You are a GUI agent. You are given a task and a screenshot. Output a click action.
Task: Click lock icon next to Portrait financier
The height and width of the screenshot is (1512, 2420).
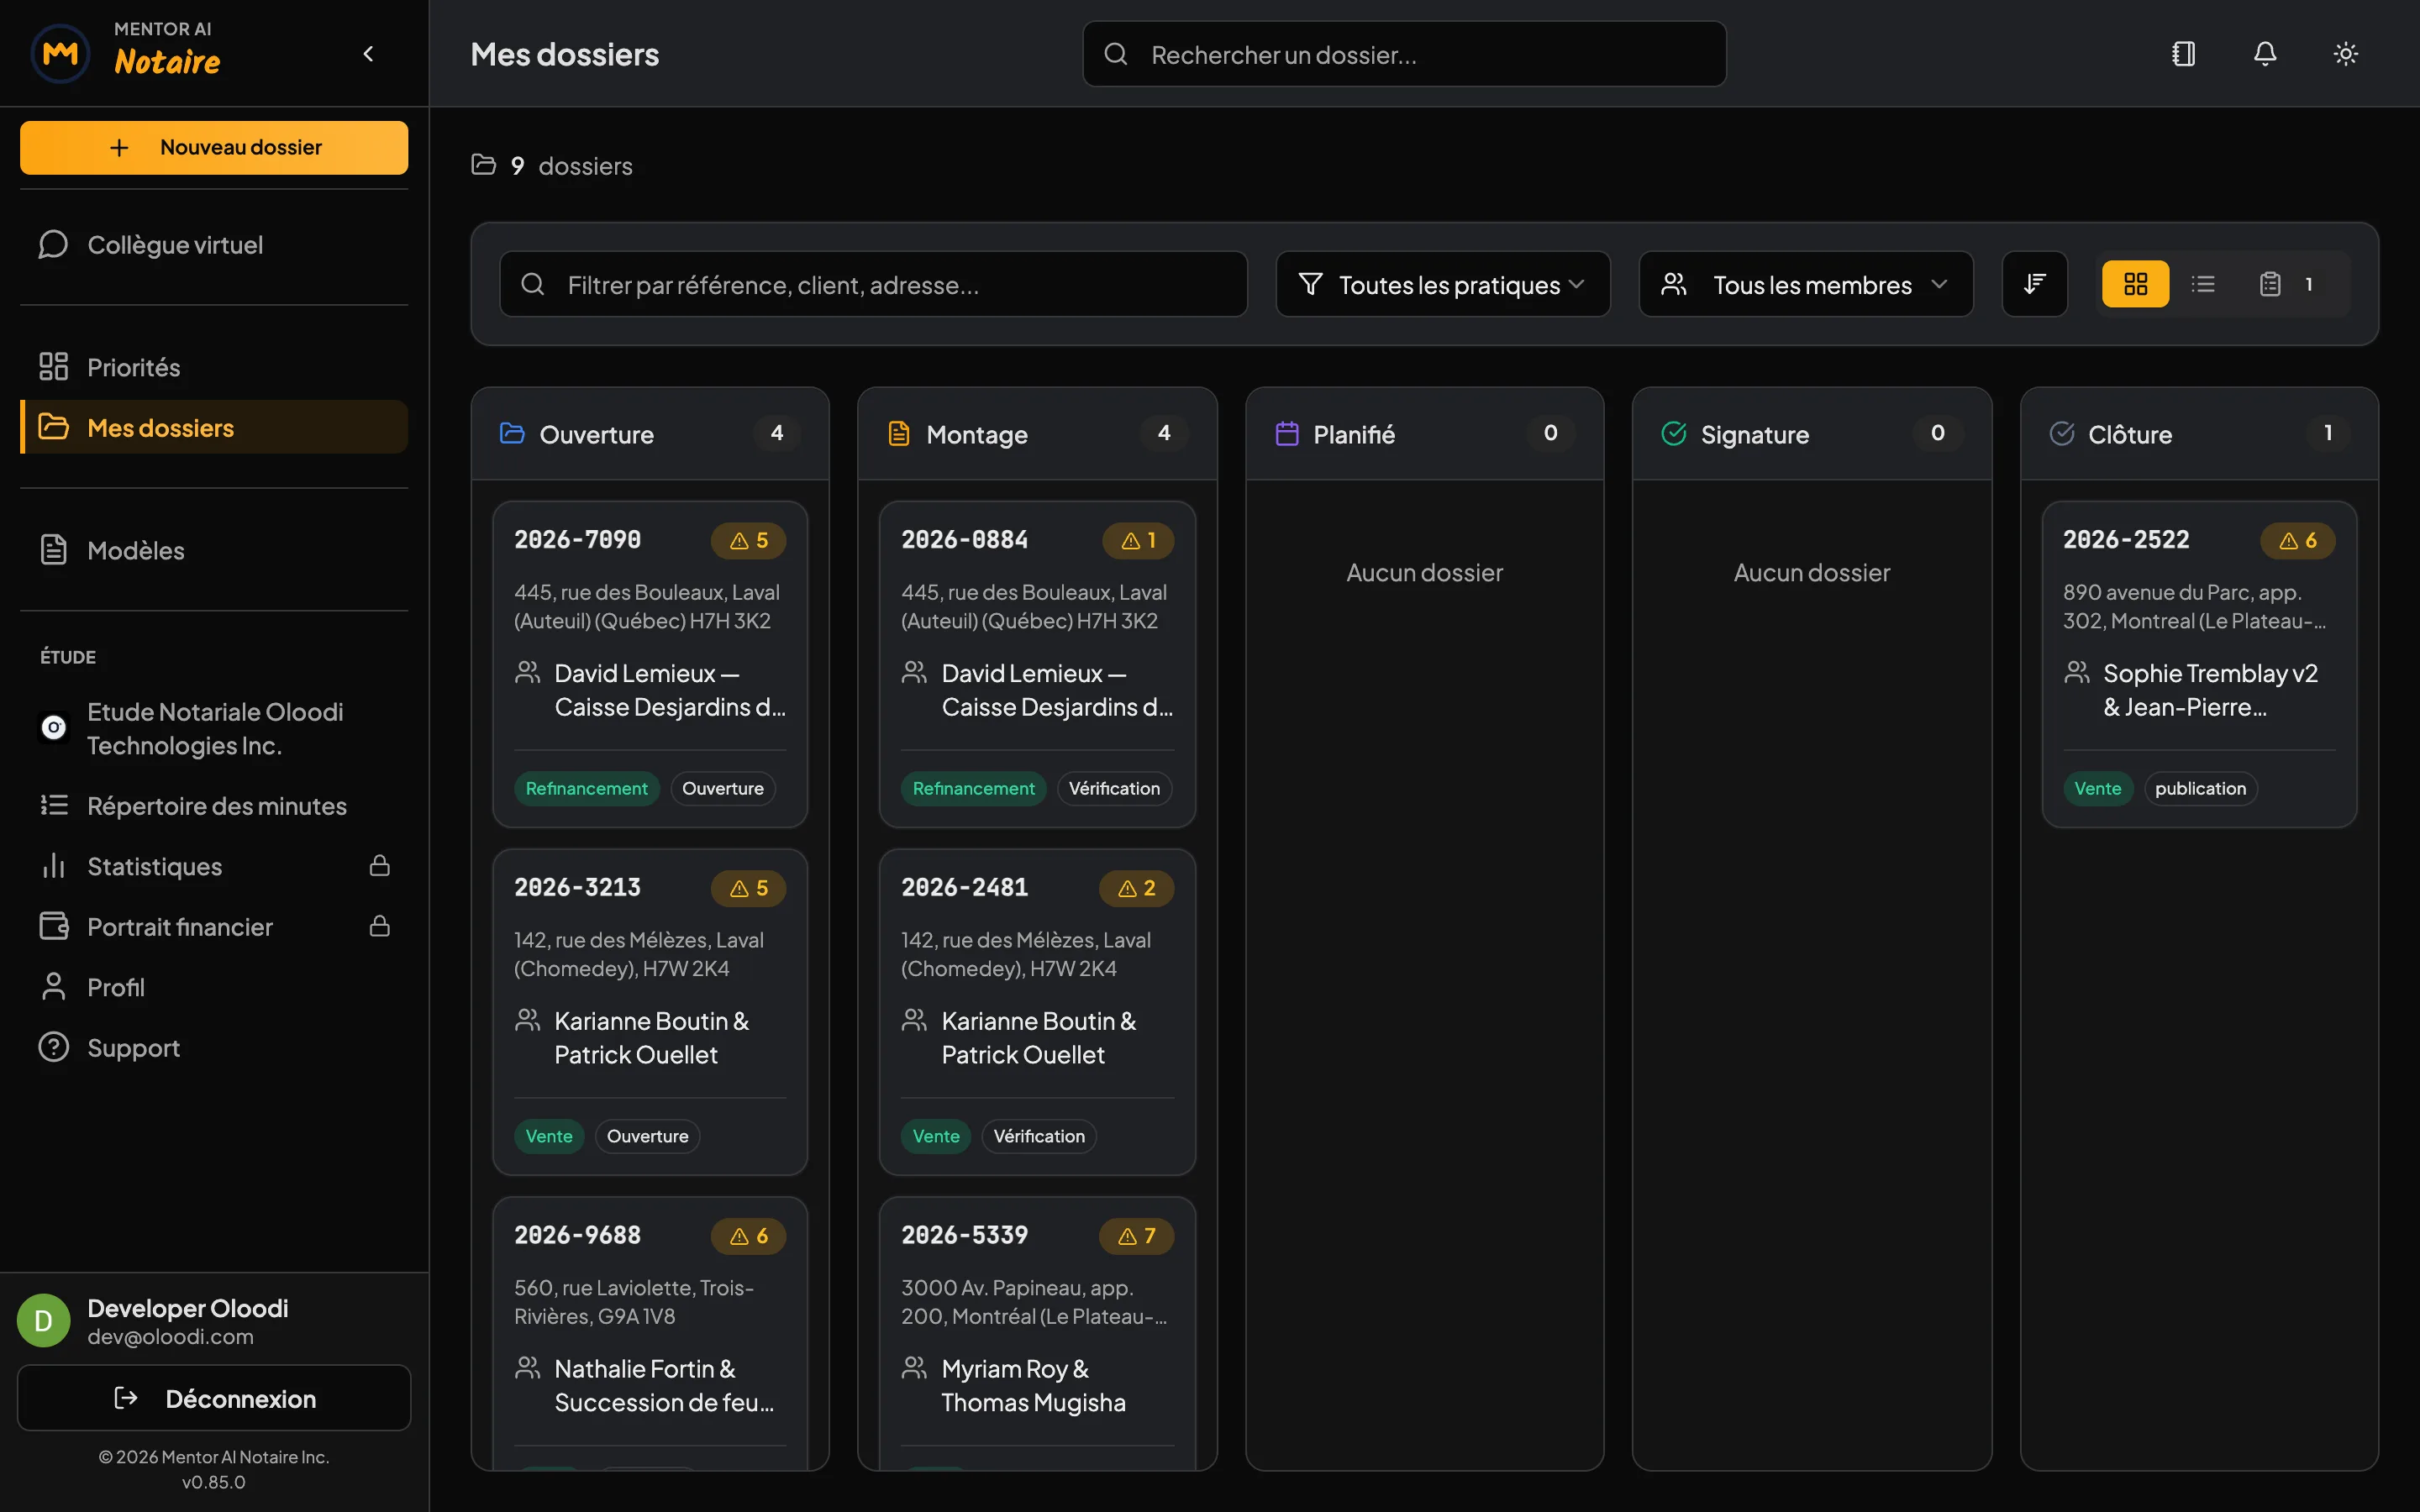click(x=380, y=927)
